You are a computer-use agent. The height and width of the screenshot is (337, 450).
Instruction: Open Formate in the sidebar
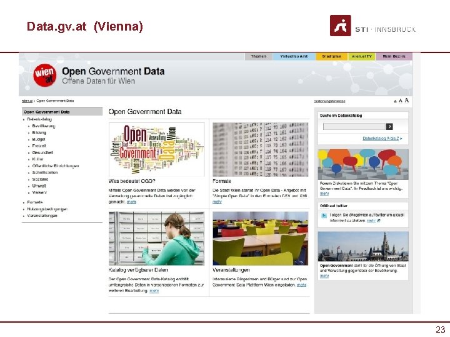(x=35, y=202)
